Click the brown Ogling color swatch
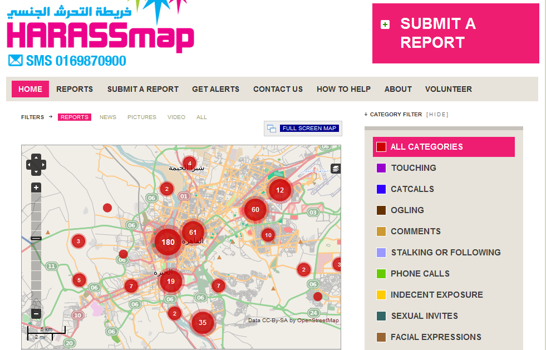546x350 pixels. pyautogui.click(x=381, y=210)
